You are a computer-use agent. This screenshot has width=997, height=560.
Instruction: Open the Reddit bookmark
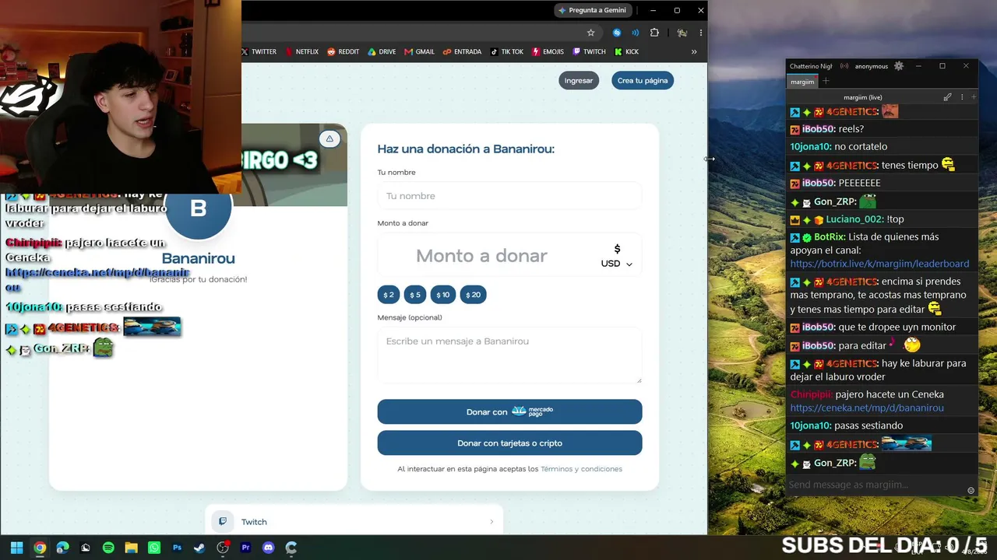click(343, 52)
